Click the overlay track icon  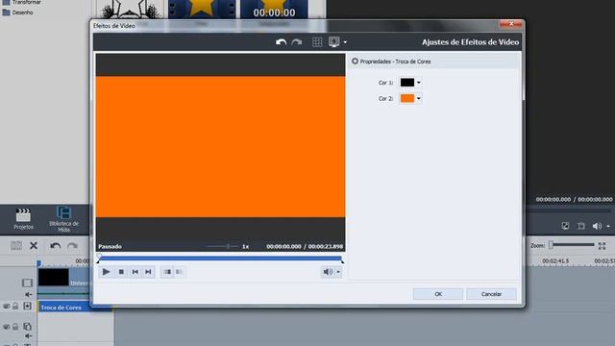27,327
